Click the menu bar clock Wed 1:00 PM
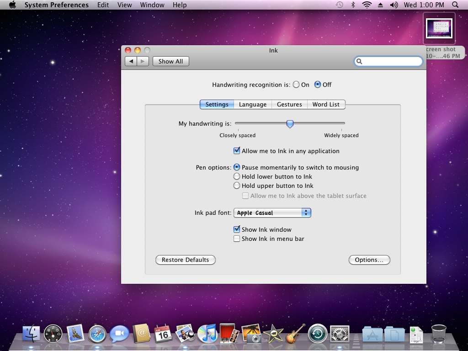Image resolution: width=468 pixels, height=351 pixels. 424,5
